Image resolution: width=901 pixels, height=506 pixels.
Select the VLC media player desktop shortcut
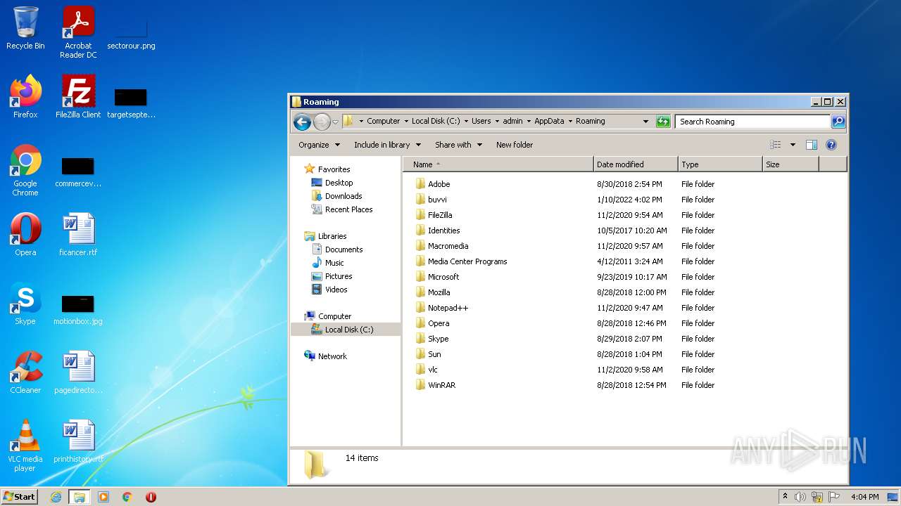coord(25,446)
